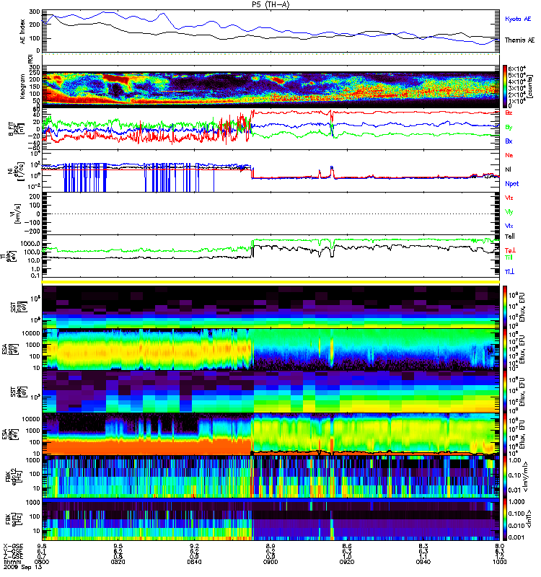This screenshot has height=577, width=541.
Task: Click the SST ions Eflux color bar
Action: point(505,307)
